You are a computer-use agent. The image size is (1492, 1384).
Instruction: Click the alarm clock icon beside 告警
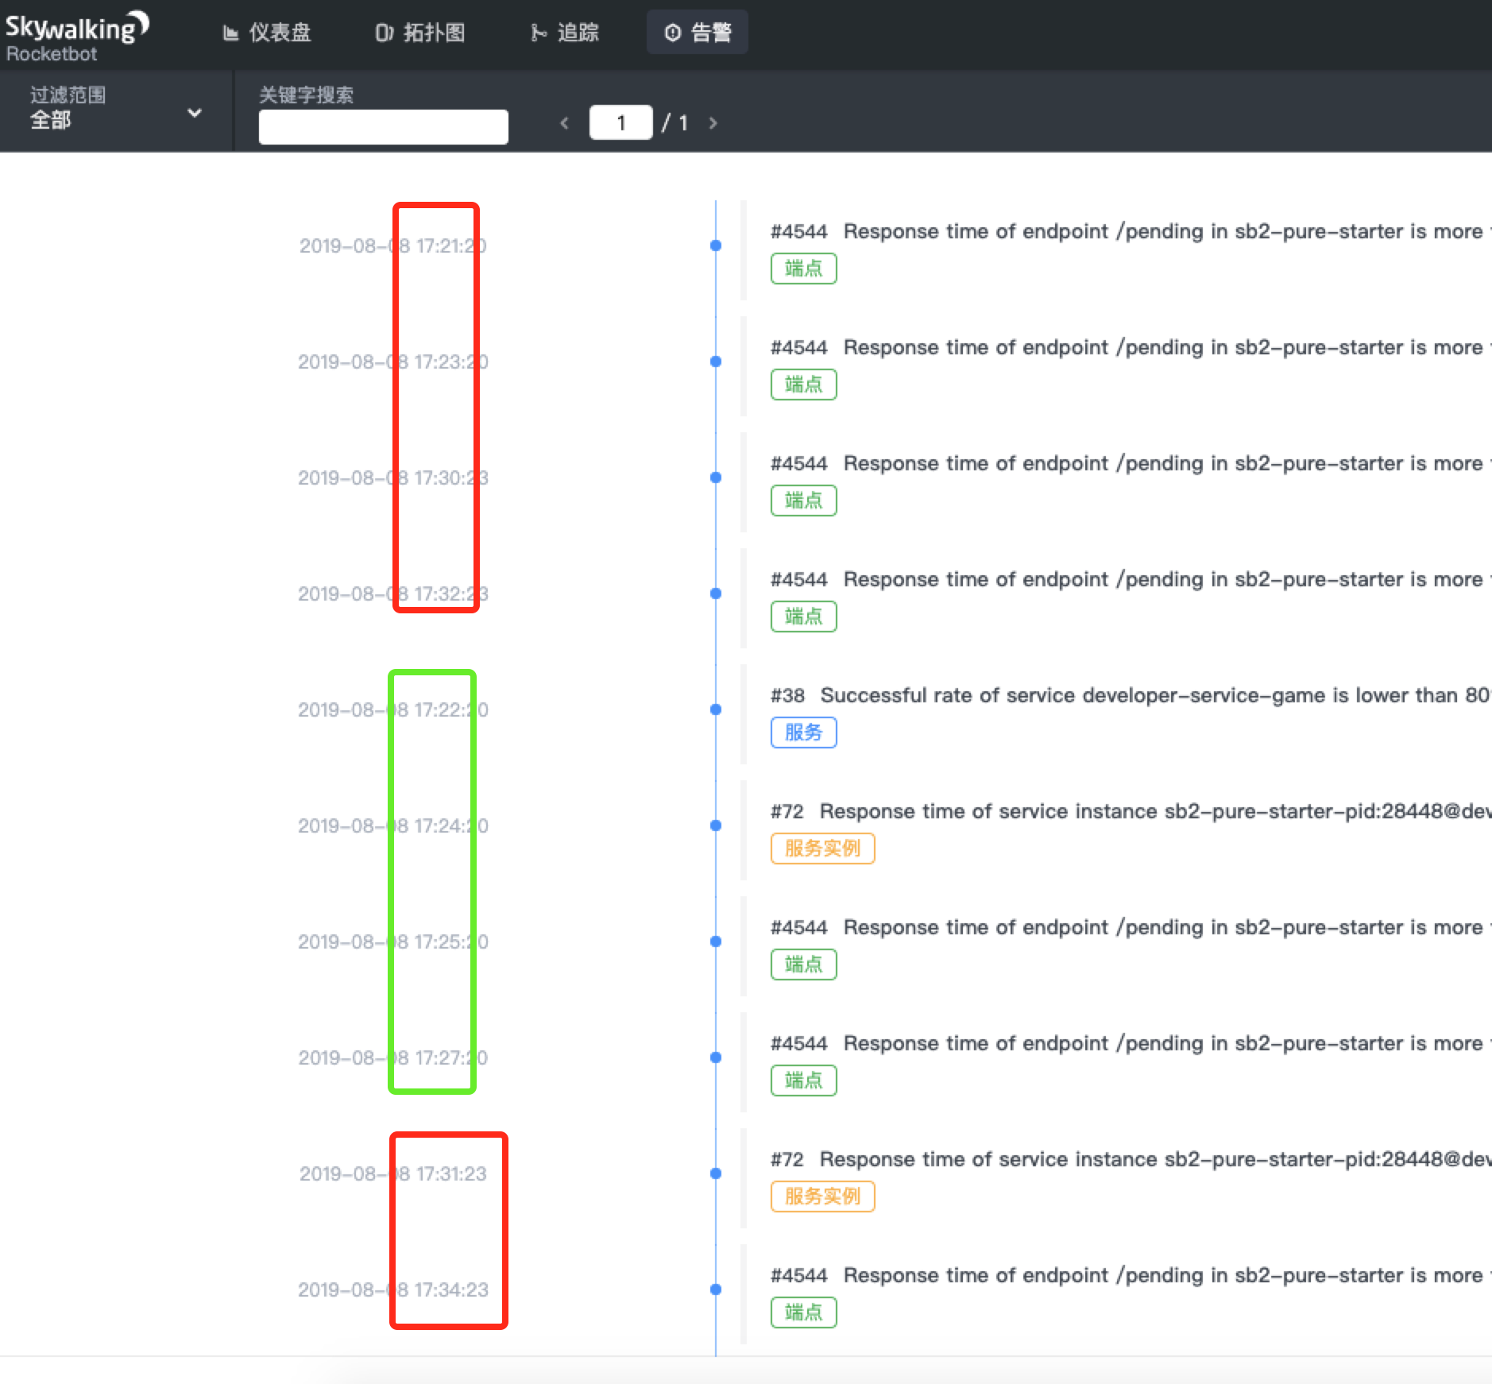pyautogui.click(x=673, y=33)
